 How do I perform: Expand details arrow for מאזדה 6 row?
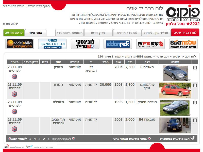tap(14, 77)
